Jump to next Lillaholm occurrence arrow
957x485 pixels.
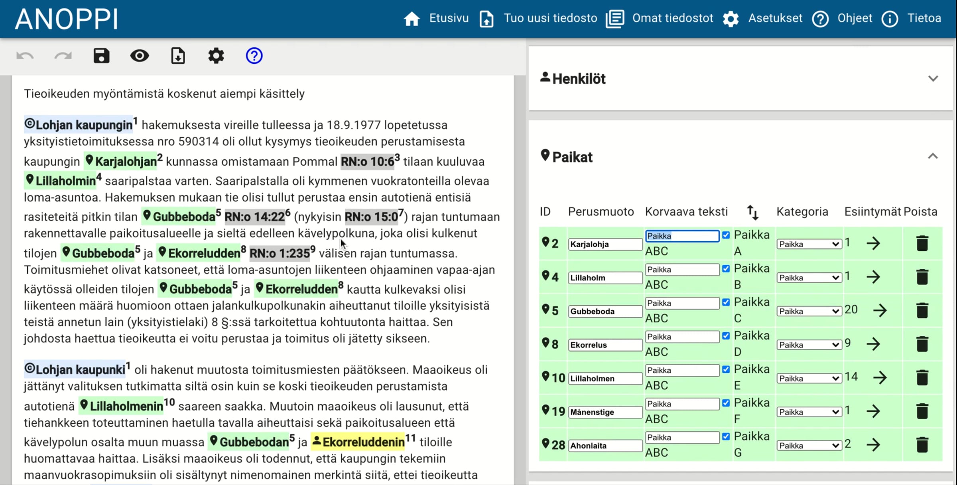tap(873, 277)
